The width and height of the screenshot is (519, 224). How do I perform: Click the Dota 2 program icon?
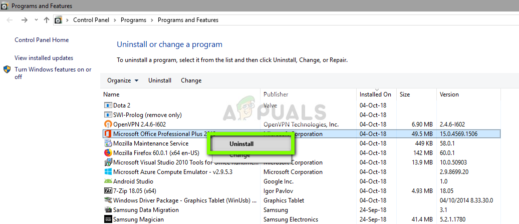tap(108, 105)
